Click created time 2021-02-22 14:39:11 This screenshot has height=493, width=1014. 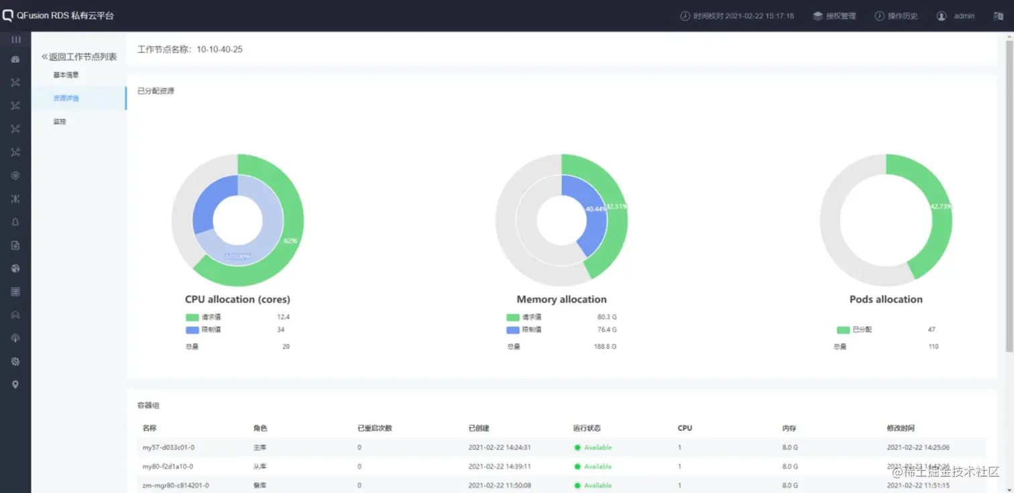click(500, 466)
